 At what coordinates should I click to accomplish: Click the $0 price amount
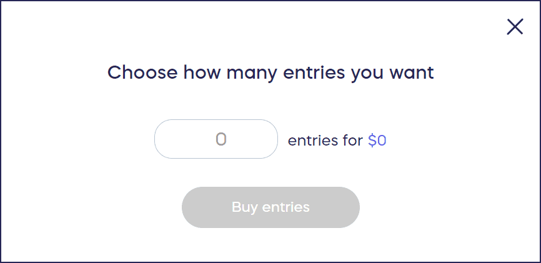[x=377, y=141]
